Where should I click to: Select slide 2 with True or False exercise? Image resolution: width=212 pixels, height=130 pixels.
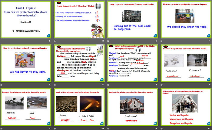79,20
